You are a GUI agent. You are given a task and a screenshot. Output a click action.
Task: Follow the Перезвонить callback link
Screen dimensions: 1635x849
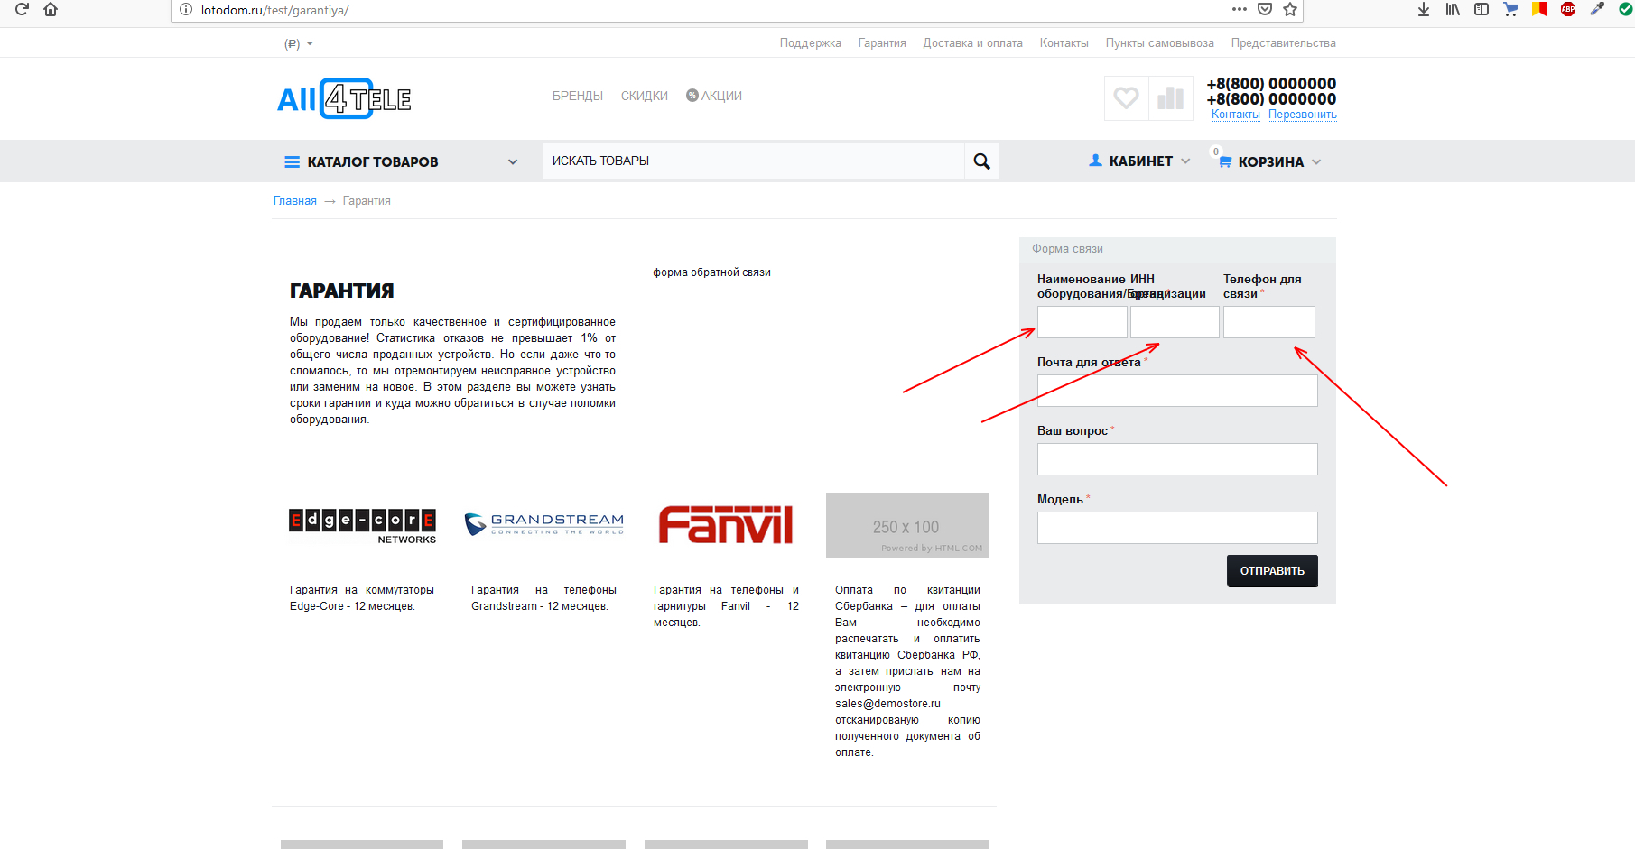[x=1303, y=115]
